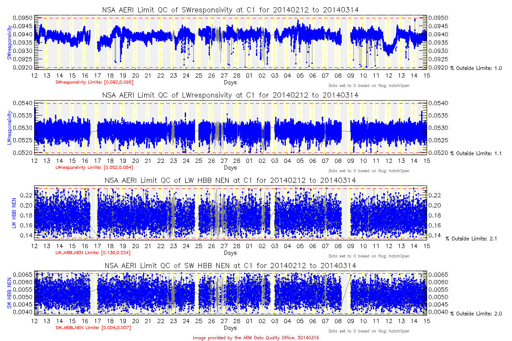Viewport: 512px width, 341px height.
Task: Click the '% Outside Limits: 1.0' label
Action: click(x=476, y=68)
